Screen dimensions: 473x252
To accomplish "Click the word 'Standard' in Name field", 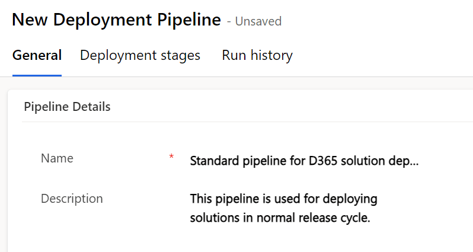I will (212, 161).
